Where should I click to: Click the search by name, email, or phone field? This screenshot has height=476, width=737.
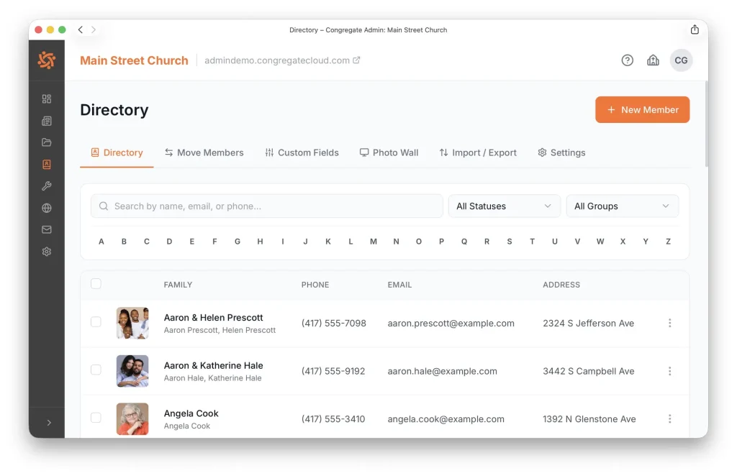(x=267, y=206)
